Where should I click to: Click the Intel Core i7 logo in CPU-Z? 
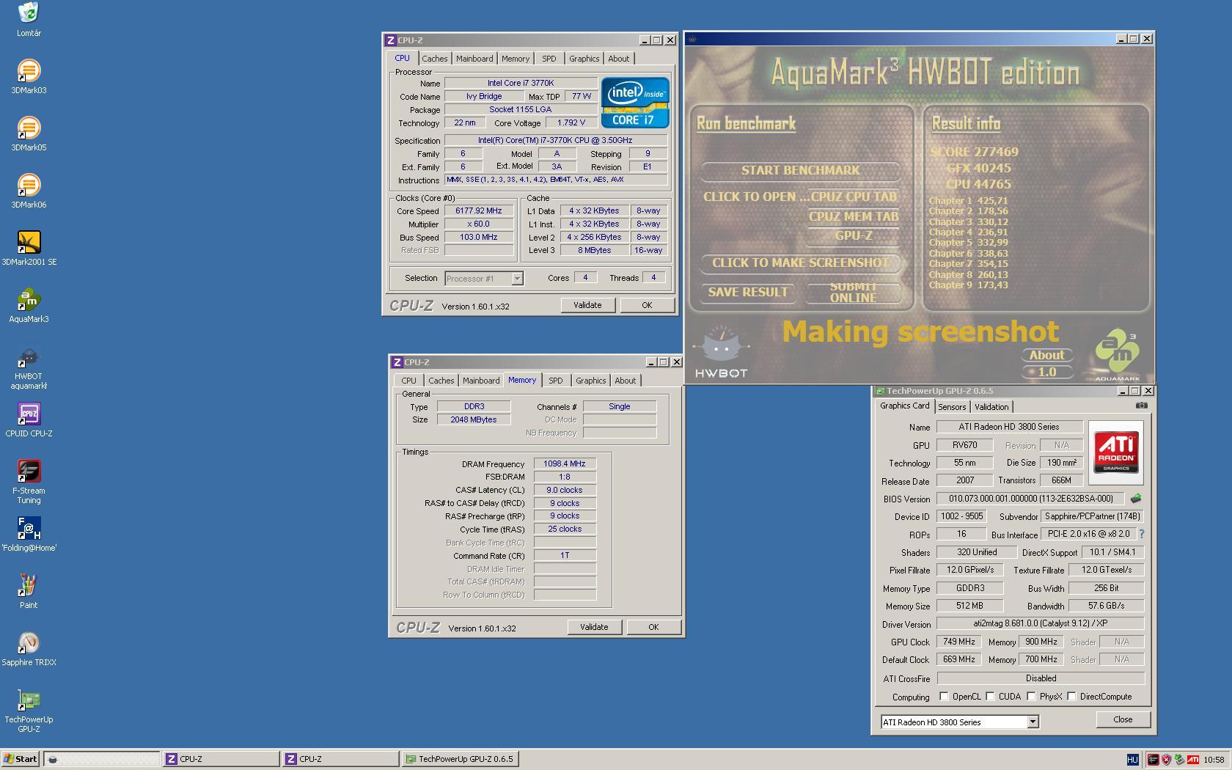(x=635, y=102)
